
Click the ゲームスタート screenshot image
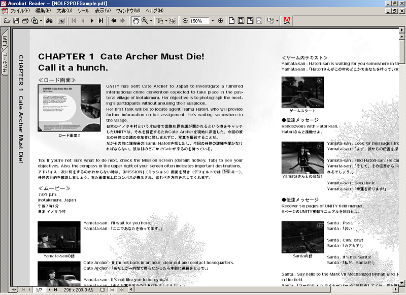[302, 92]
